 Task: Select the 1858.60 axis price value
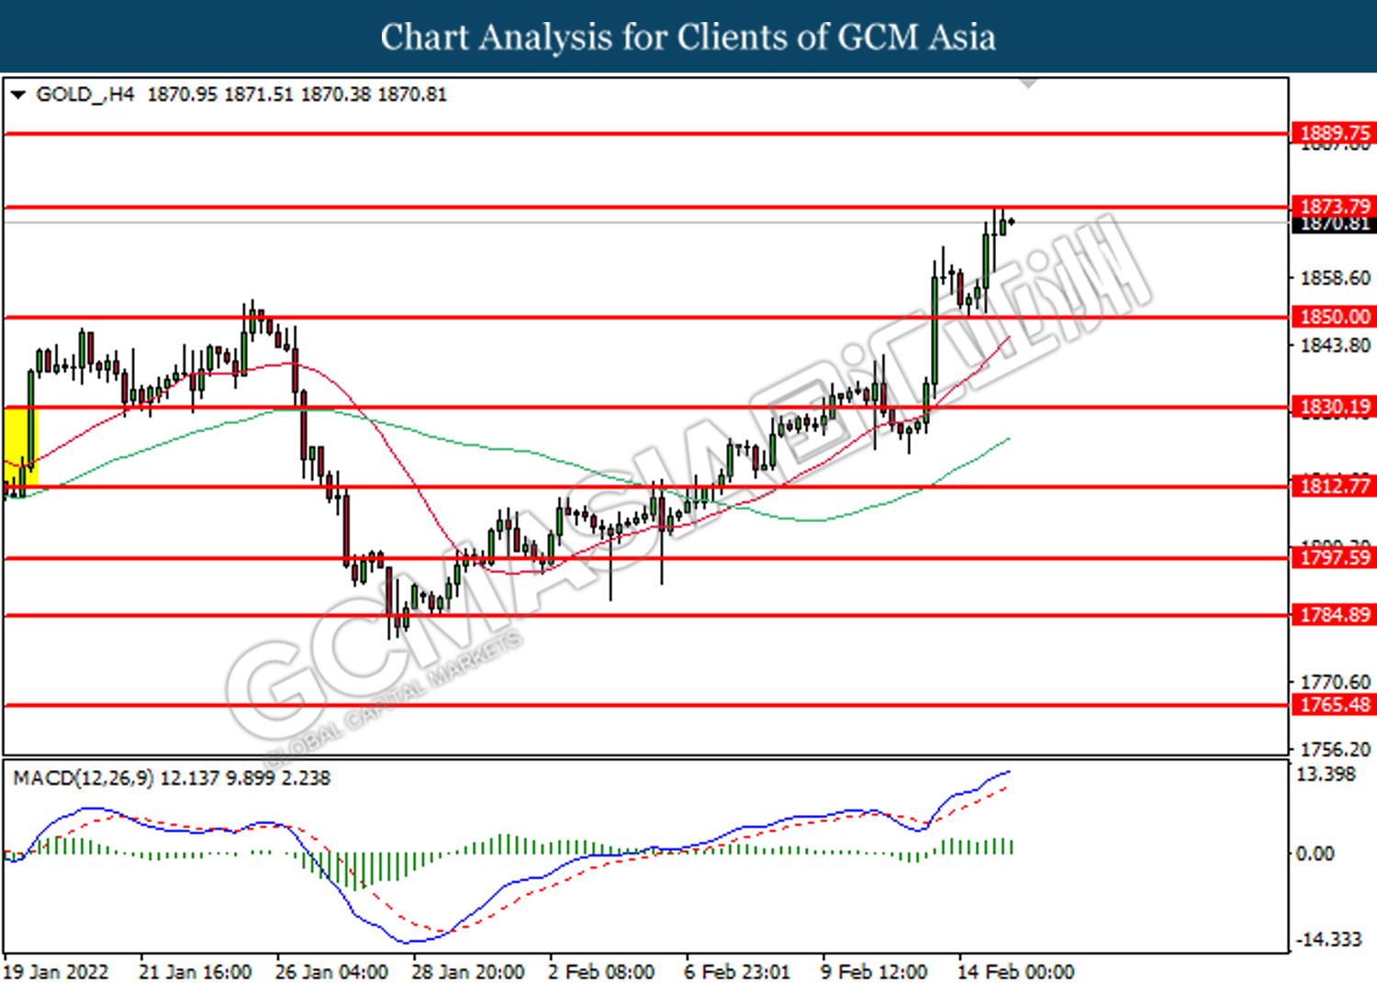[x=1335, y=277]
